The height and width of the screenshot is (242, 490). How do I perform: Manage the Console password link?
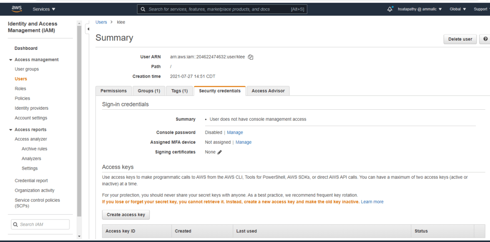click(235, 133)
